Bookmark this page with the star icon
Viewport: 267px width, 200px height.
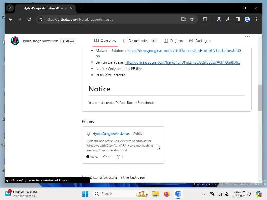coord(192,19)
